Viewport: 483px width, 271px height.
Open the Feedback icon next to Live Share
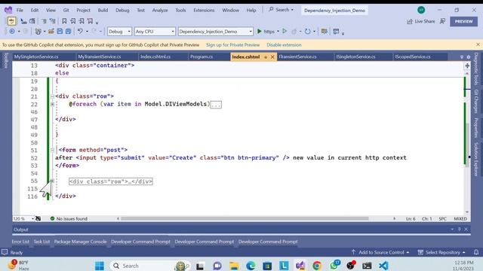[x=443, y=21]
